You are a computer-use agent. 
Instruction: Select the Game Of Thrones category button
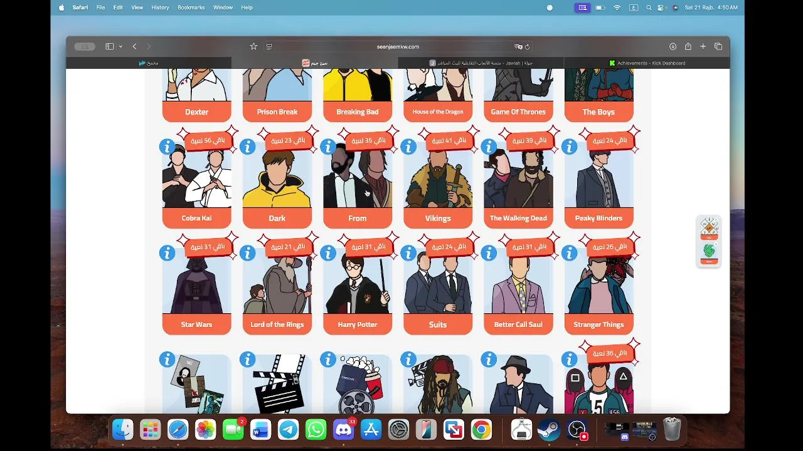[518, 111]
